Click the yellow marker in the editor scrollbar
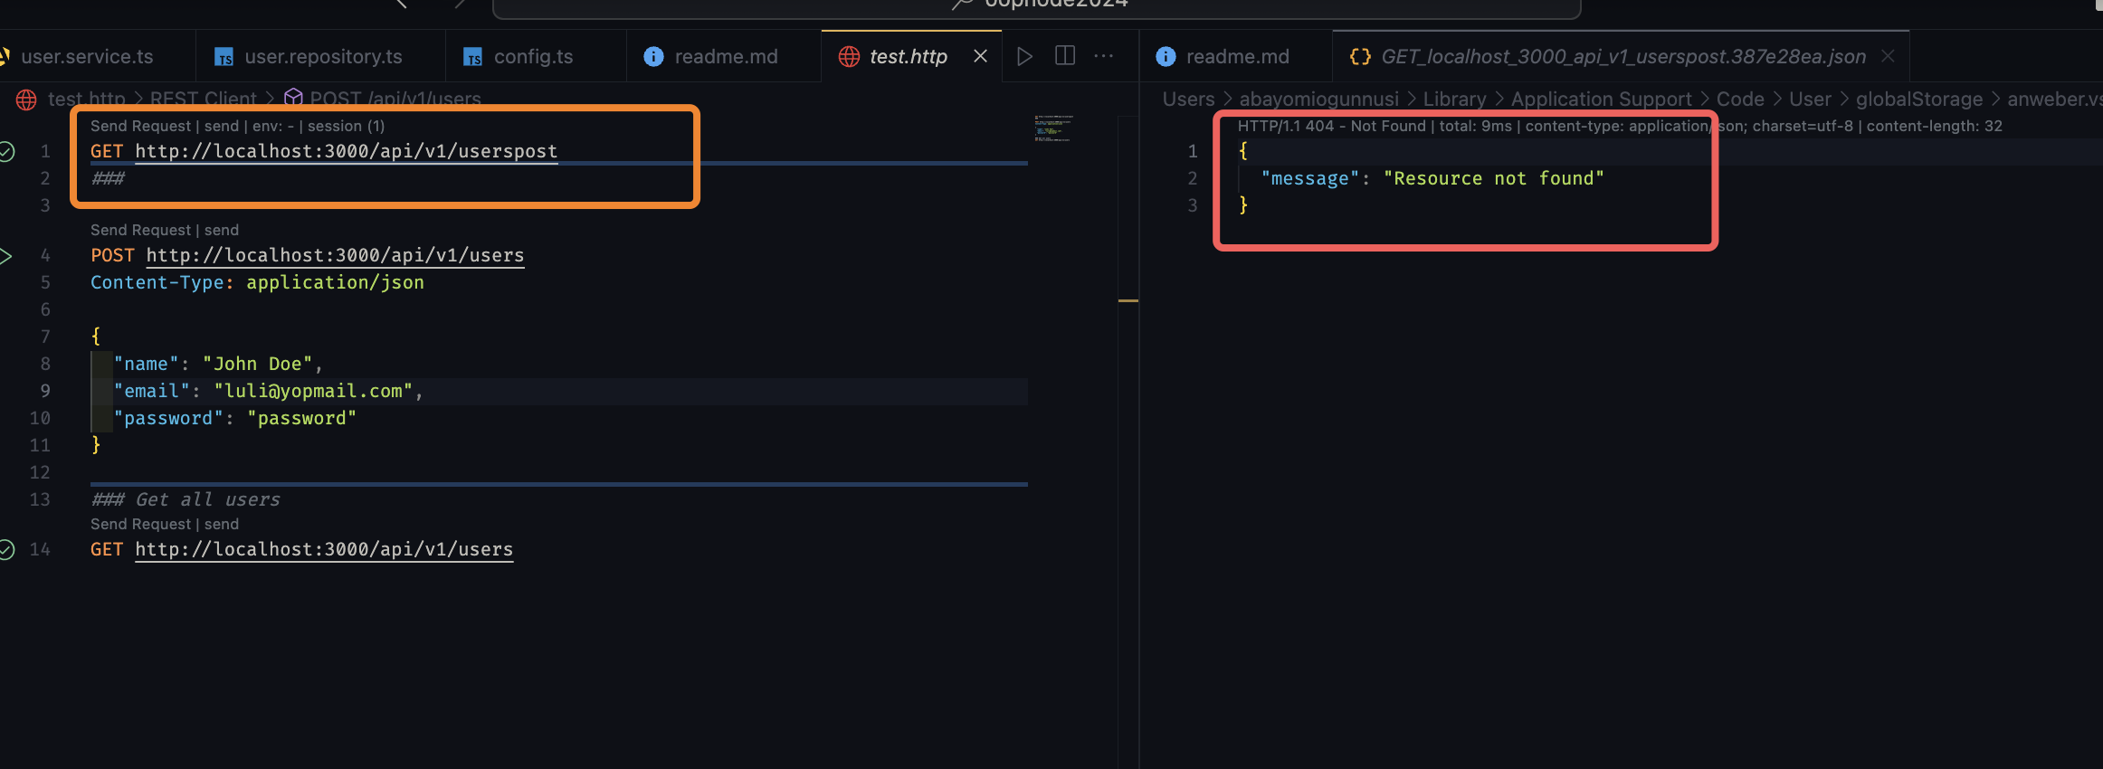 point(1128,300)
